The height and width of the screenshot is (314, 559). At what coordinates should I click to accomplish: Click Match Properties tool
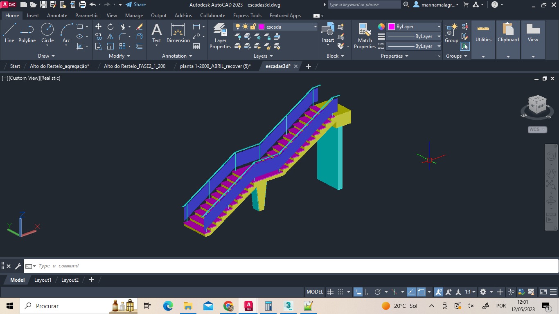(365, 36)
